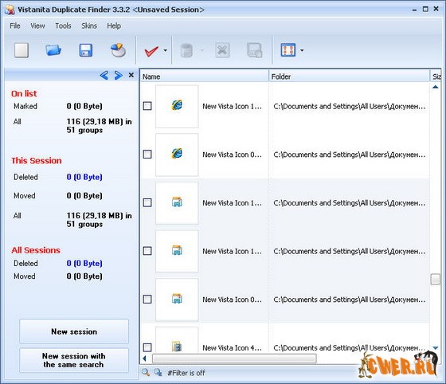
Task: Select the second Internet Explorer icon thumbnail
Action: [177, 155]
